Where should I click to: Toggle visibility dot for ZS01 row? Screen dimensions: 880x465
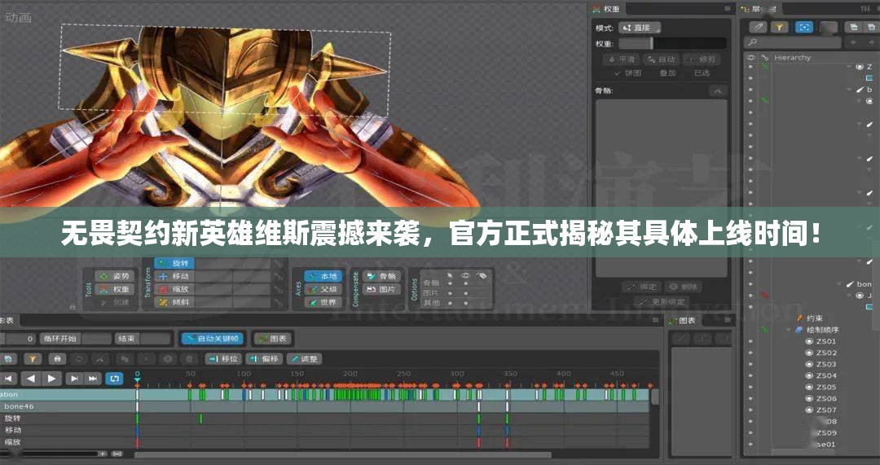pyautogui.click(x=751, y=341)
